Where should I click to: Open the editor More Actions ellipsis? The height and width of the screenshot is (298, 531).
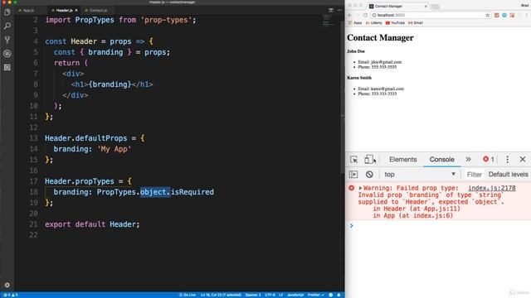pyautogui.click(x=339, y=10)
